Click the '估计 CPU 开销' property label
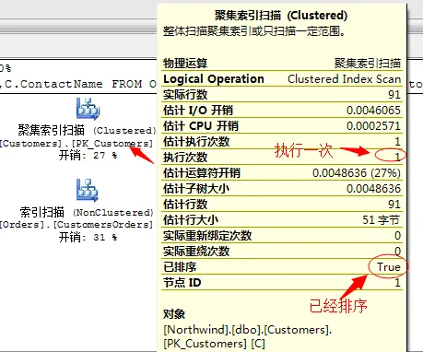 pyautogui.click(x=201, y=126)
